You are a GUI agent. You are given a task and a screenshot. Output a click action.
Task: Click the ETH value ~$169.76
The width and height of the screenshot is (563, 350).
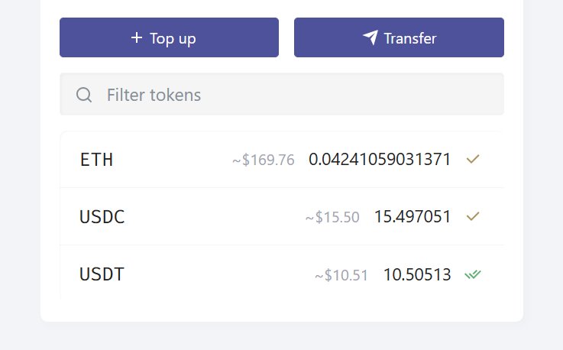[x=264, y=160]
